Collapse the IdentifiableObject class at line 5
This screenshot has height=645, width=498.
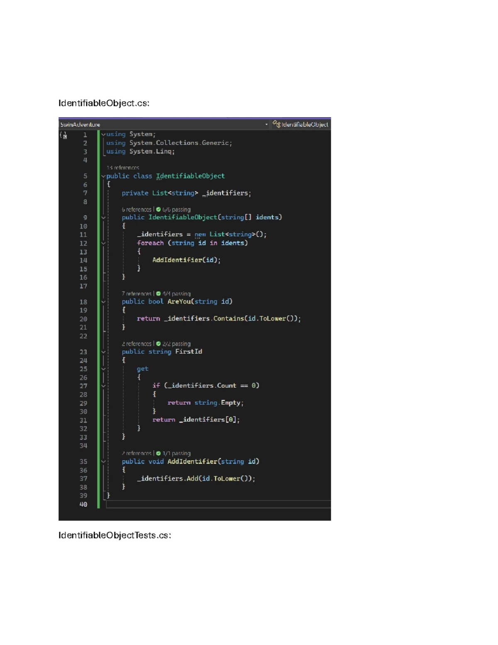tap(103, 177)
